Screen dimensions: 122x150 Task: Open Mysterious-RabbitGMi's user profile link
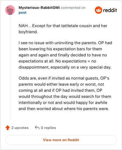tap(39, 8)
